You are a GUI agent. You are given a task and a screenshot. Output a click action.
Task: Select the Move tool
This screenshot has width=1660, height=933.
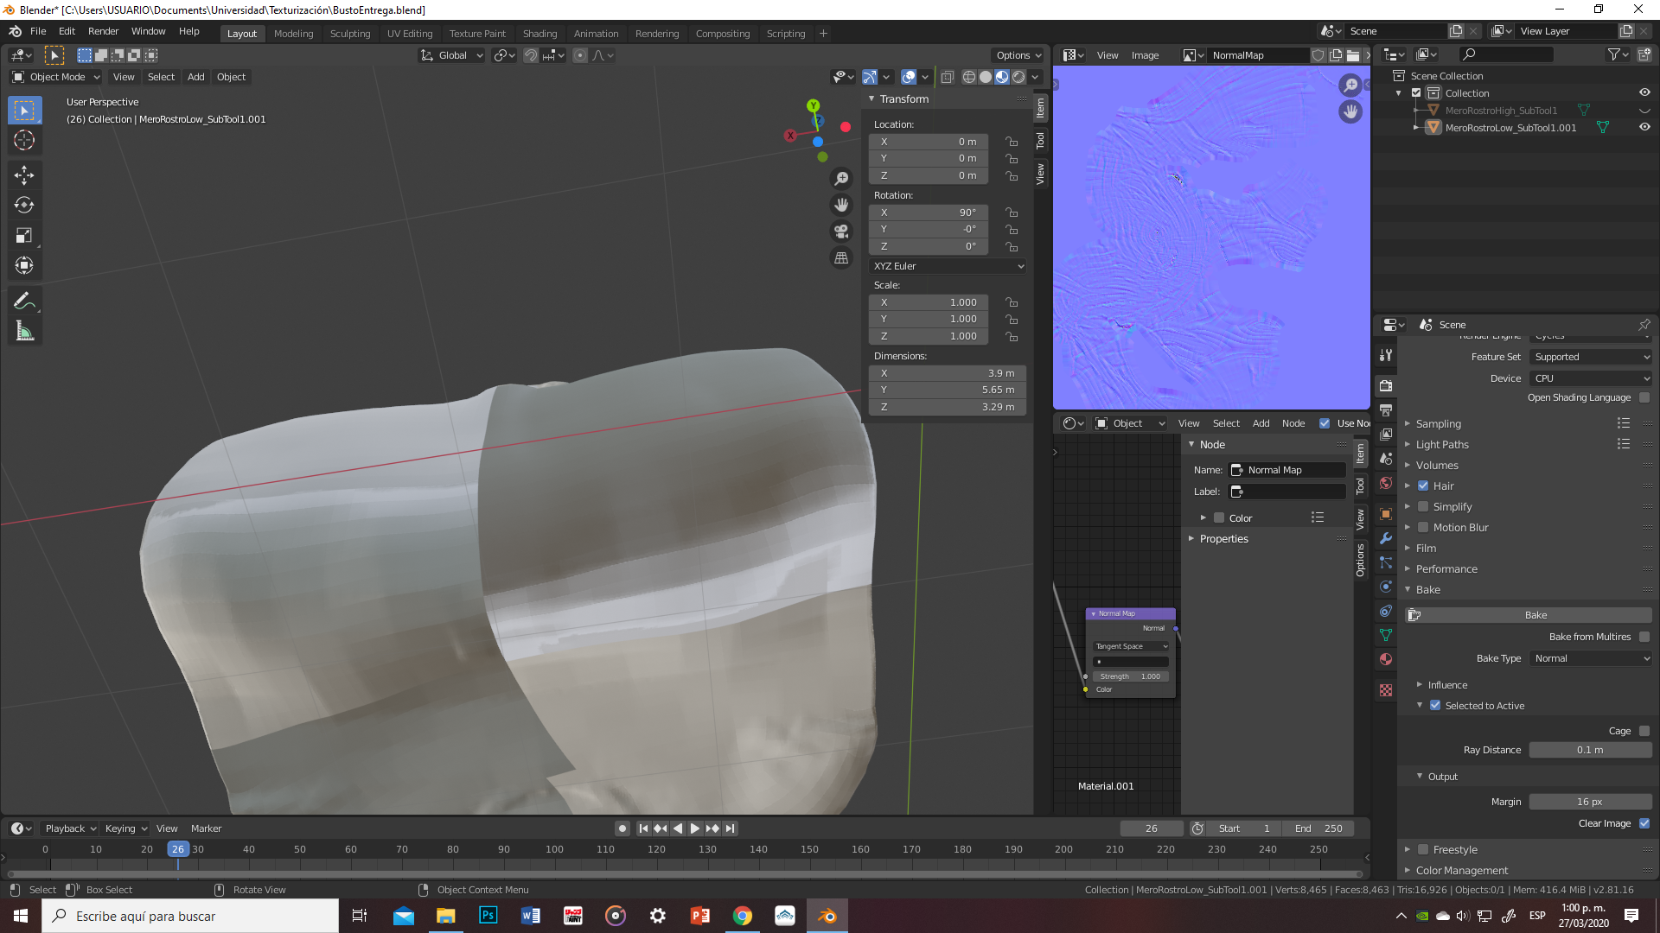(x=24, y=175)
